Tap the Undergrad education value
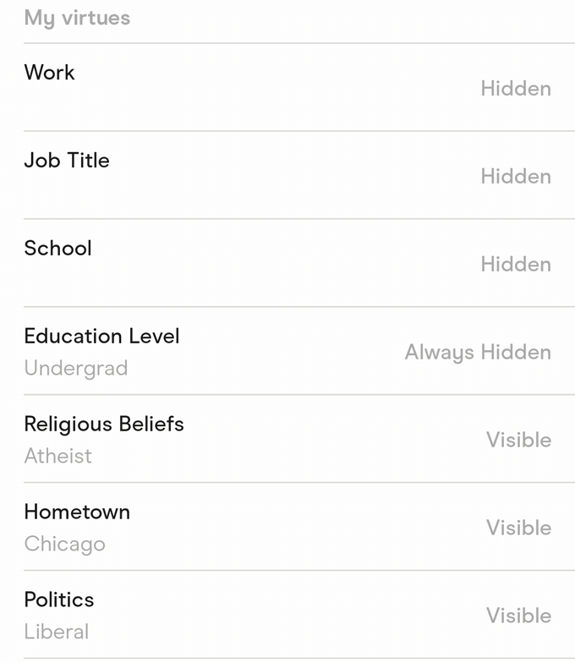 pyautogui.click(x=76, y=369)
